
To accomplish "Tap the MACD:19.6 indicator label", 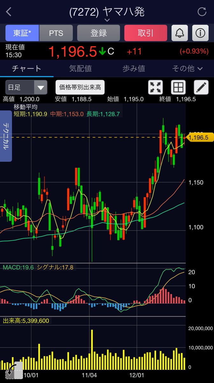I will (18, 267).
